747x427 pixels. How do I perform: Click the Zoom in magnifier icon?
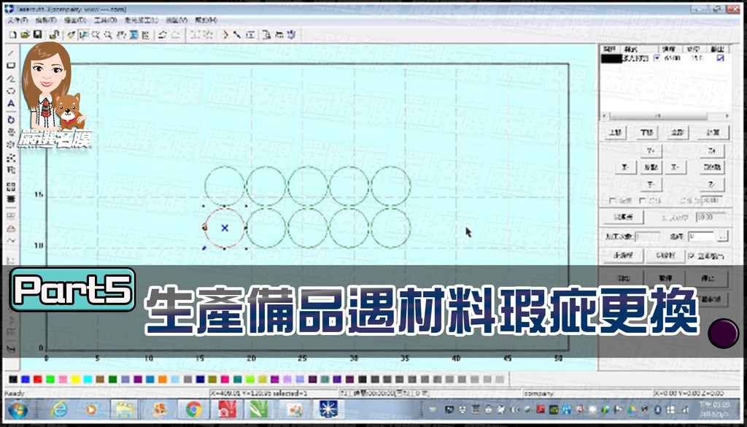coord(96,34)
